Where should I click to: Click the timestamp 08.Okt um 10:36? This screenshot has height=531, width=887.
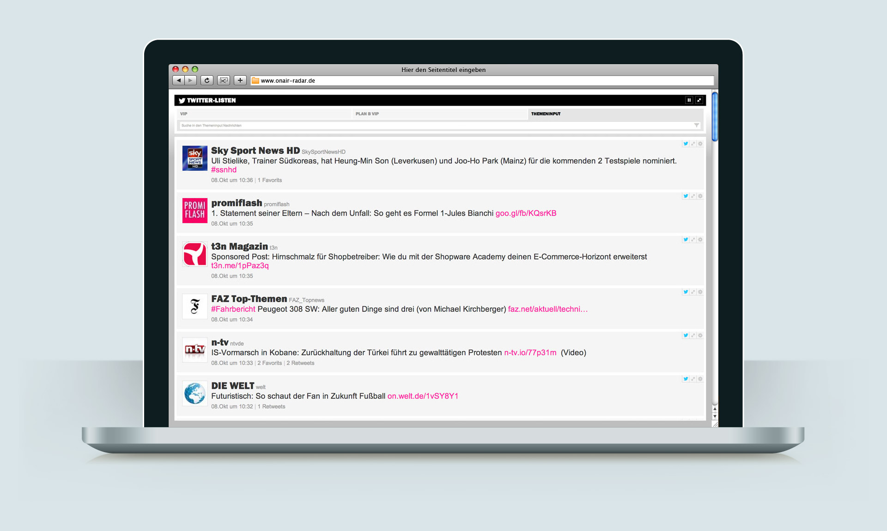pos(232,181)
